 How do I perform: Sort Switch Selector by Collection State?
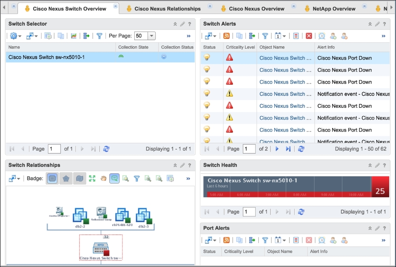(x=133, y=47)
